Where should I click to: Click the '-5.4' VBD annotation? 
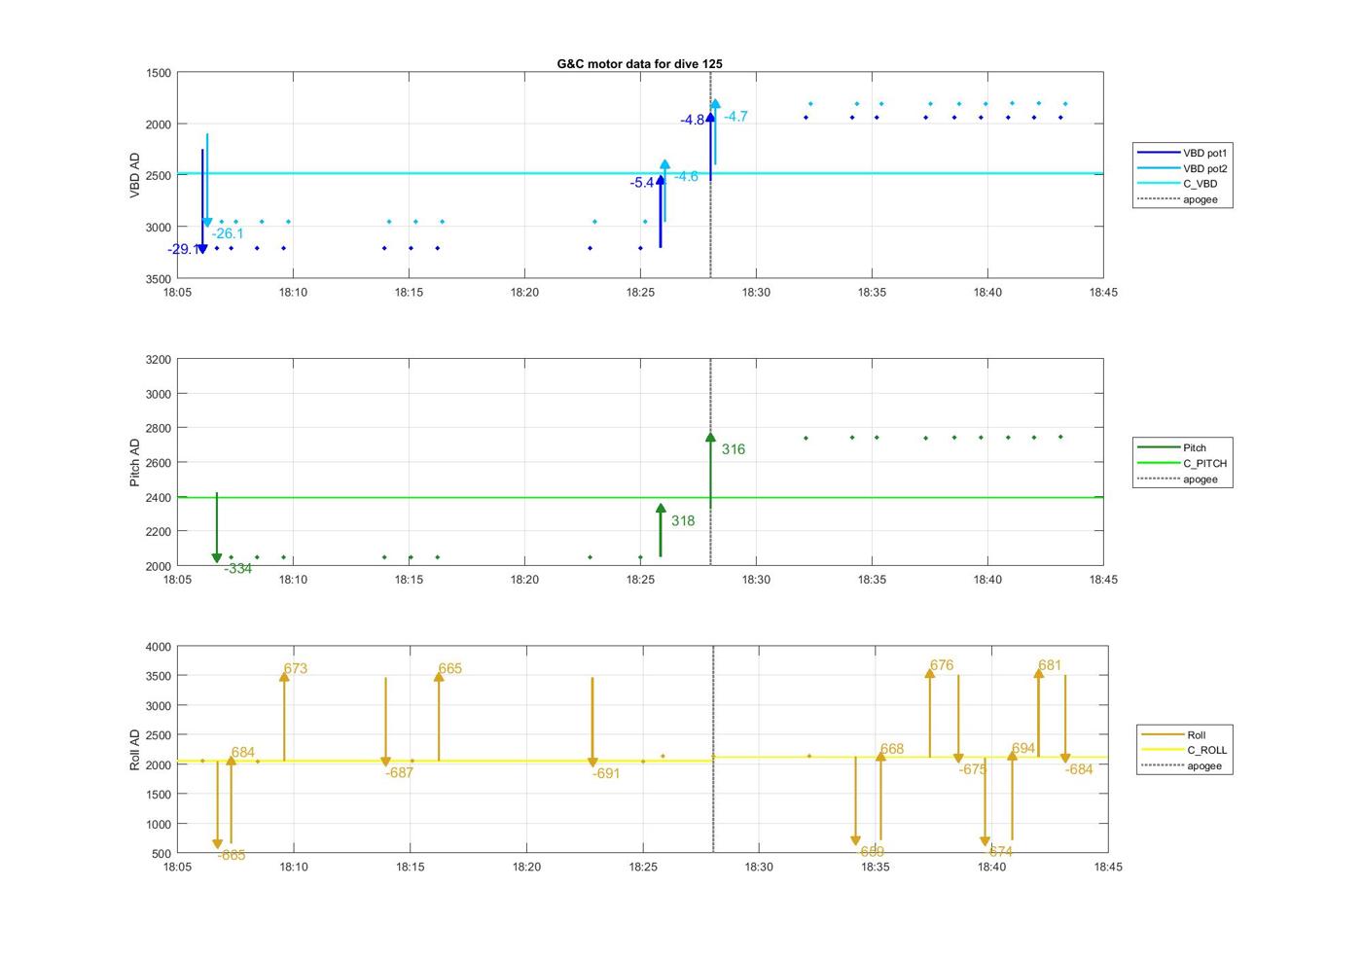point(642,183)
